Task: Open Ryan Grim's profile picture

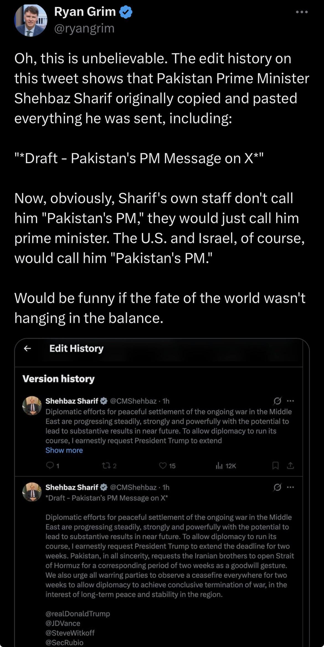Action: pyautogui.click(x=31, y=20)
